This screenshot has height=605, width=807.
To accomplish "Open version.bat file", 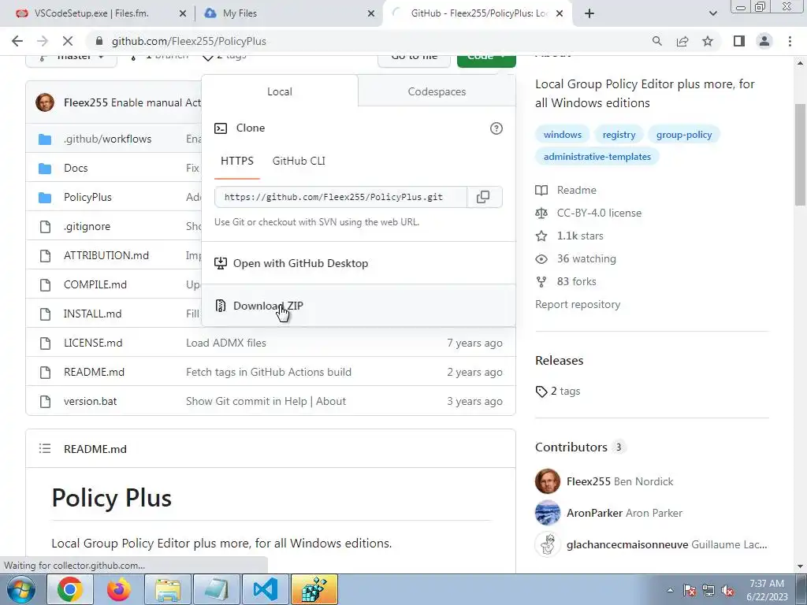I will click(x=90, y=401).
